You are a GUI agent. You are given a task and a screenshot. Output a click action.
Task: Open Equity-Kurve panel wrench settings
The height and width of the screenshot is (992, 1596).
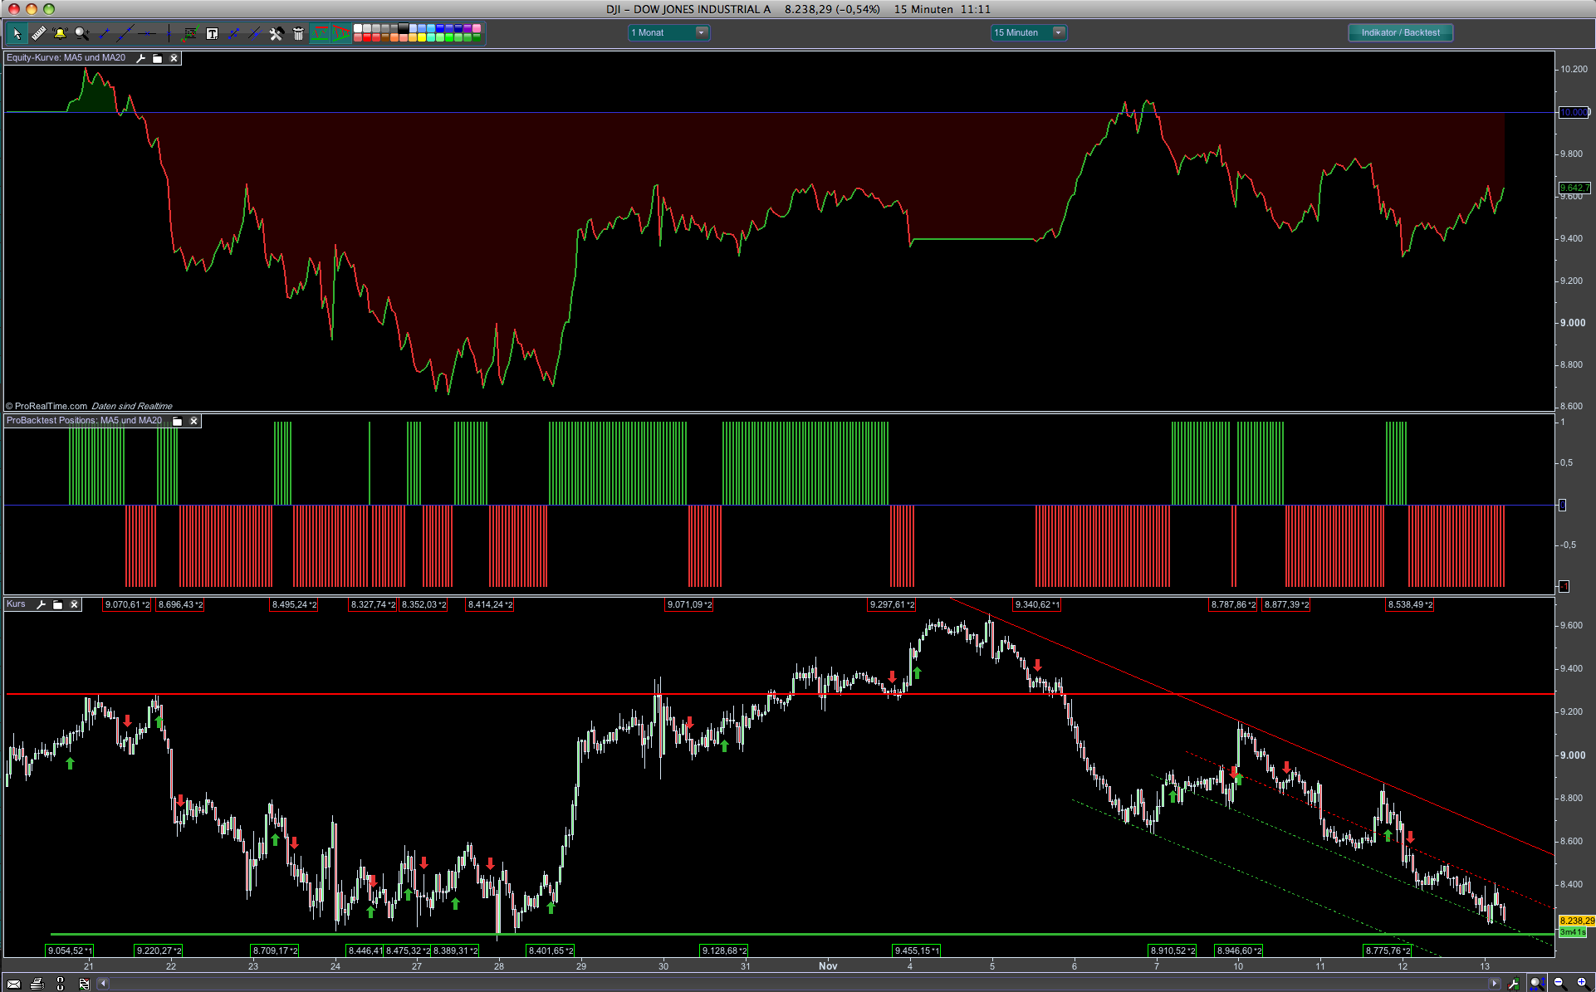tap(140, 58)
